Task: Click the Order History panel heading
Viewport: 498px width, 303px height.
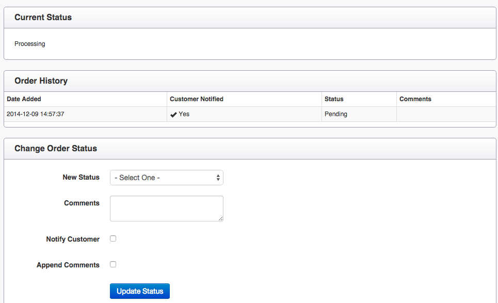Action: 41,81
